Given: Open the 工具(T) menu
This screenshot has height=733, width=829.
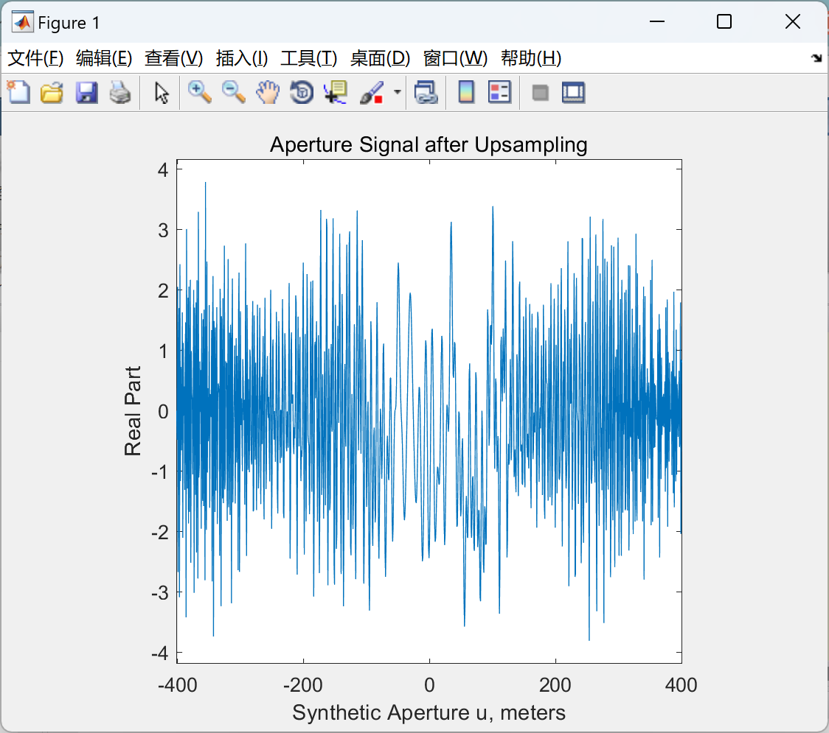Looking at the screenshot, I should point(309,58).
